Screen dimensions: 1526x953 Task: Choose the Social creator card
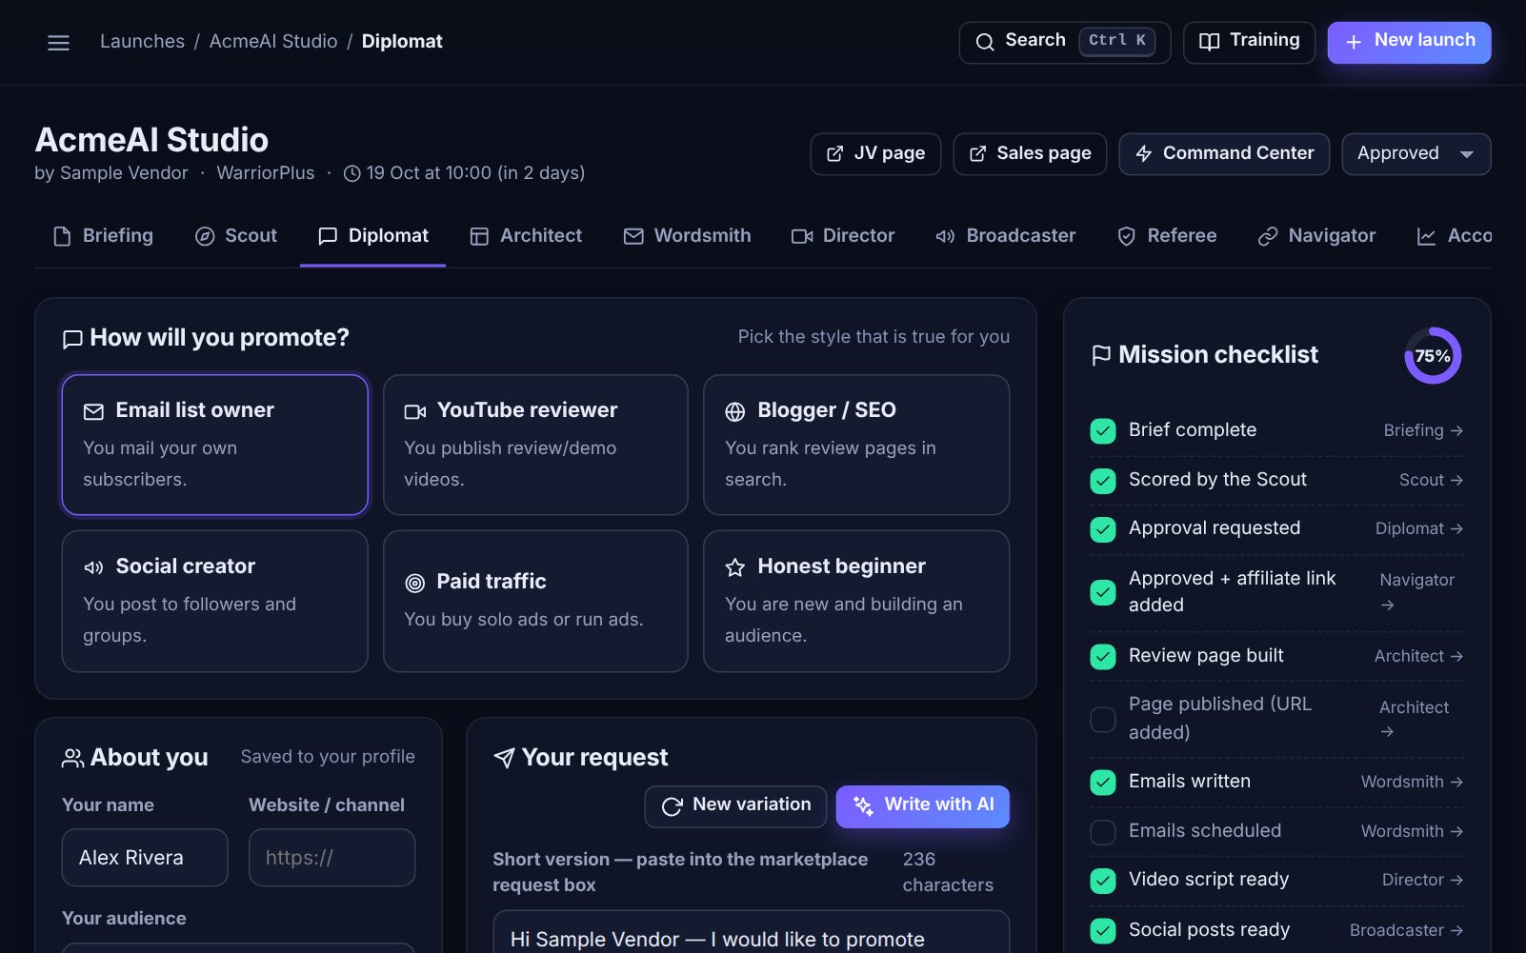[x=215, y=601]
